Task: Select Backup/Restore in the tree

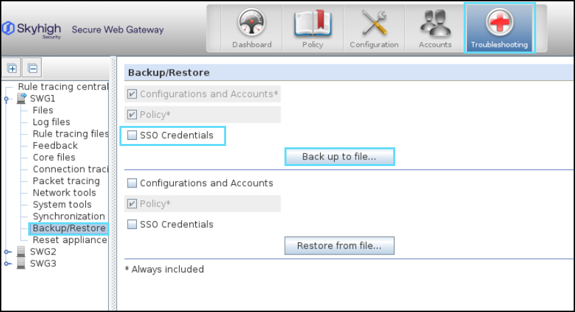Action: click(x=69, y=228)
